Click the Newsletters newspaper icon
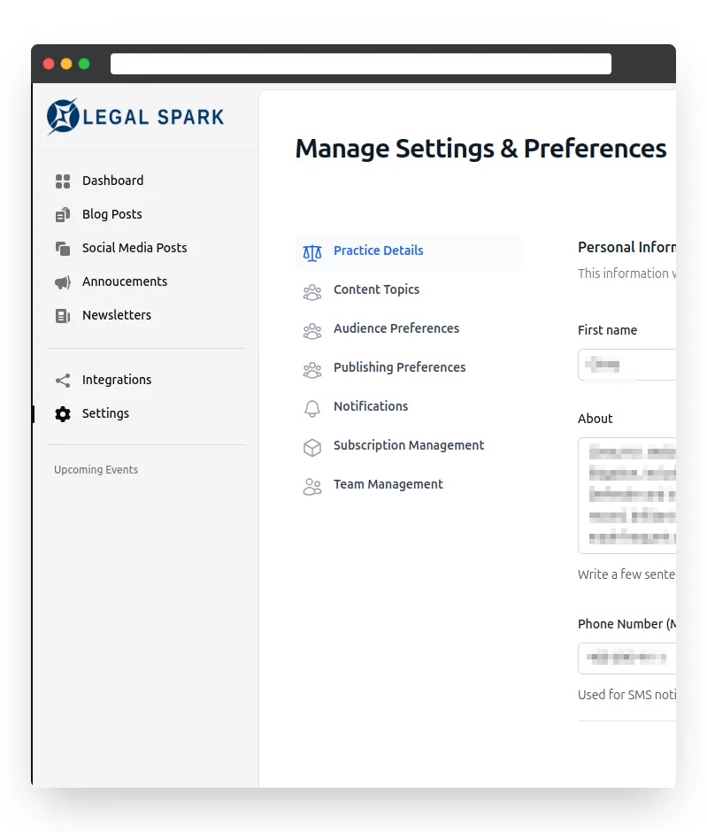 click(63, 316)
